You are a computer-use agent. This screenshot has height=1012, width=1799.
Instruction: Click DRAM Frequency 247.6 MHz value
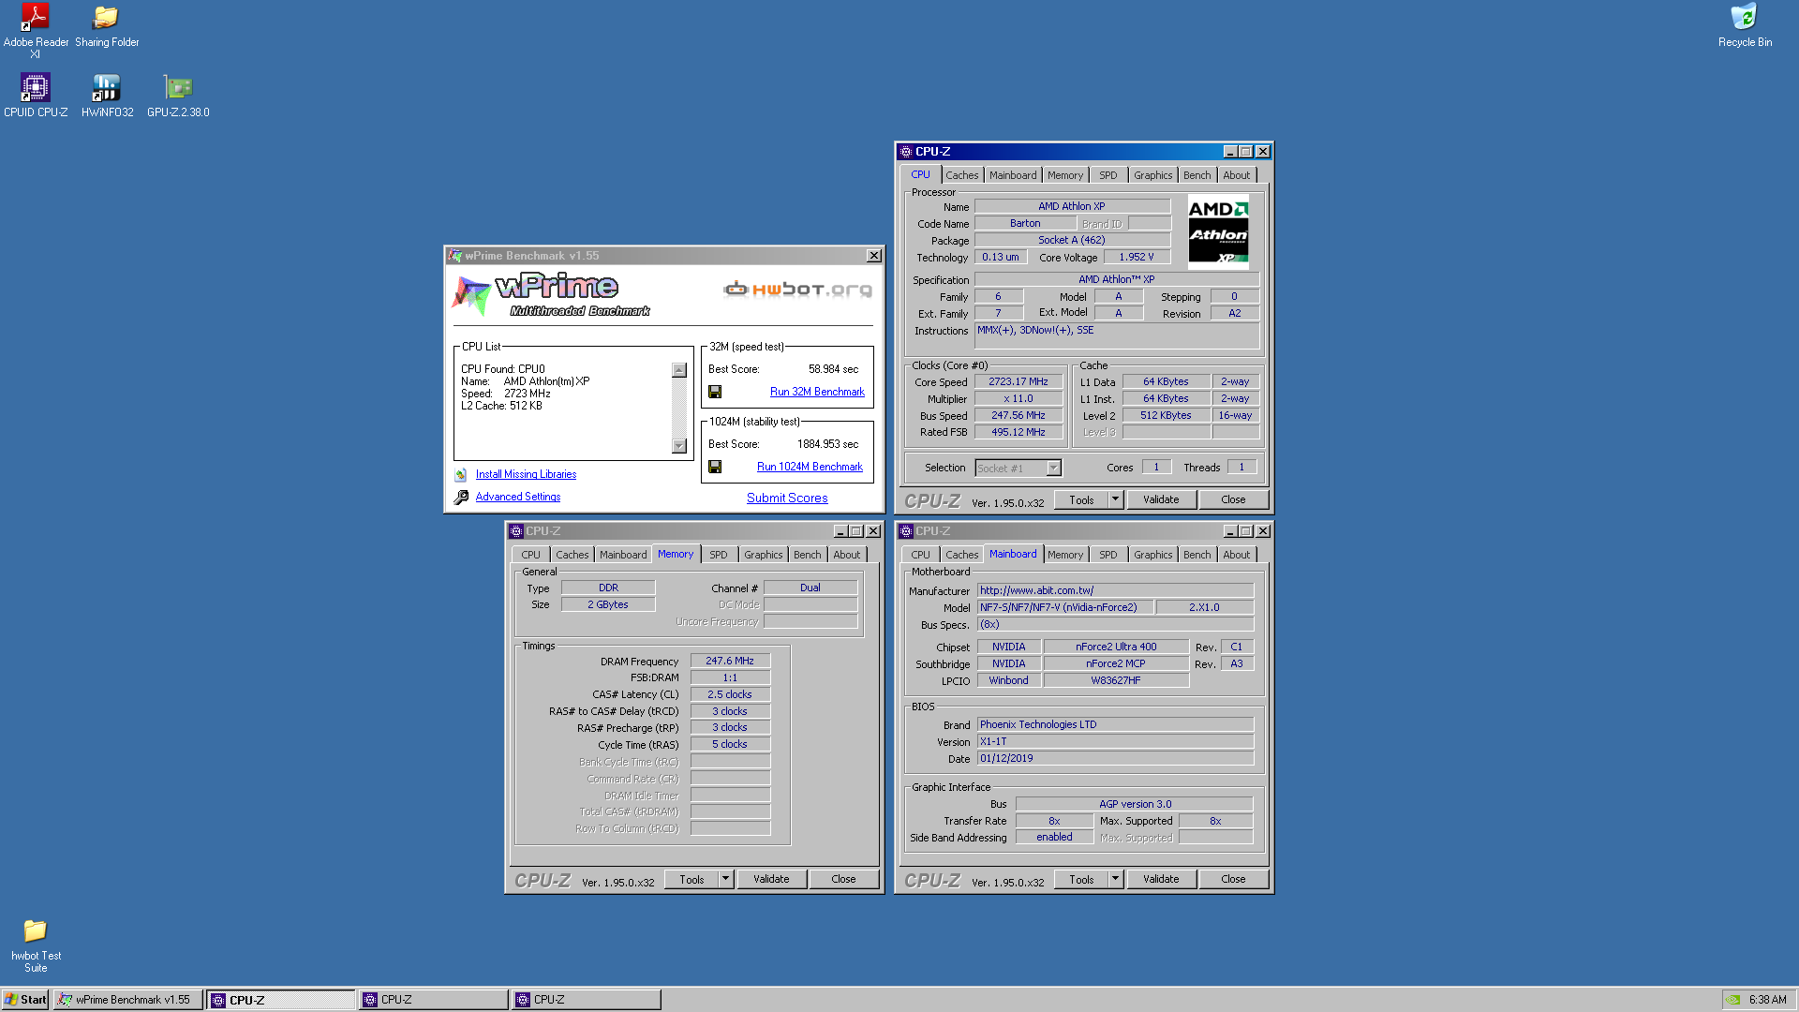(730, 661)
